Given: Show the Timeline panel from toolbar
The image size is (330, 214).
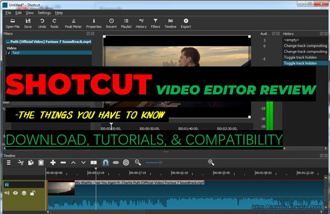Looking at the screenshot, I should 170,23.
